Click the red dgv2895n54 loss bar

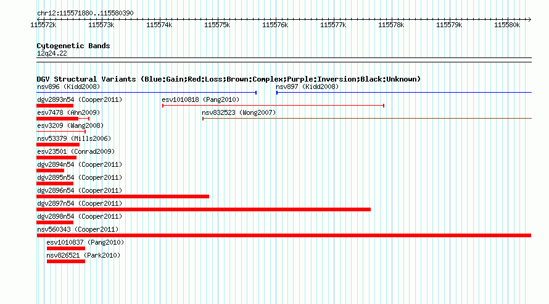[55, 184]
